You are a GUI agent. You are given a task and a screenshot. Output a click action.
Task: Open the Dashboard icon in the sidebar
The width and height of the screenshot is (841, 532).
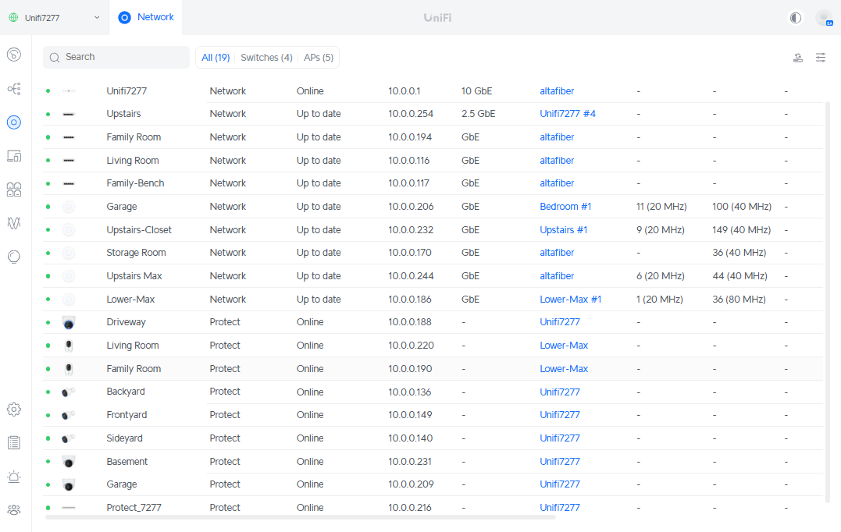14,55
